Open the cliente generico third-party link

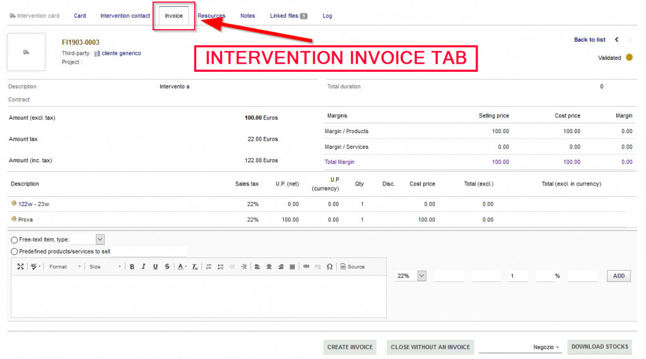(121, 54)
